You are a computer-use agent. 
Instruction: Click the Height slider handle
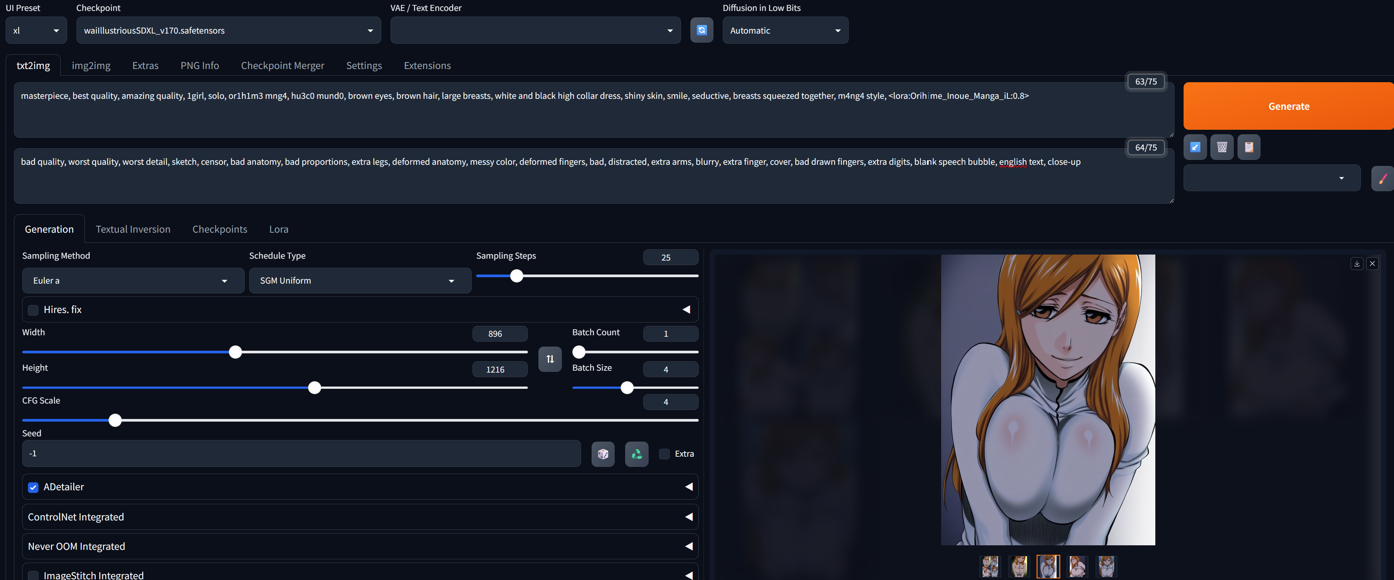(x=314, y=388)
